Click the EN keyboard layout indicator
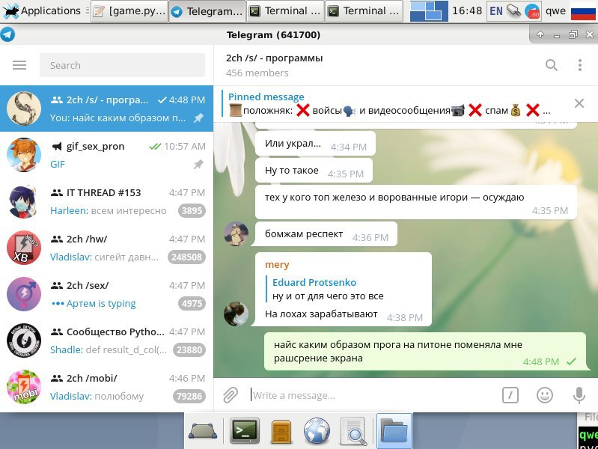 tap(495, 11)
